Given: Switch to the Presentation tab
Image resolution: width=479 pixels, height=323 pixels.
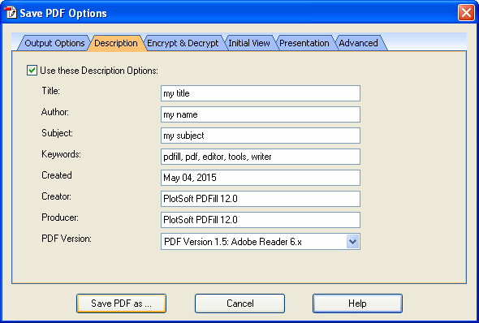Looking at the screenshot, I should (x=304, y=43).
